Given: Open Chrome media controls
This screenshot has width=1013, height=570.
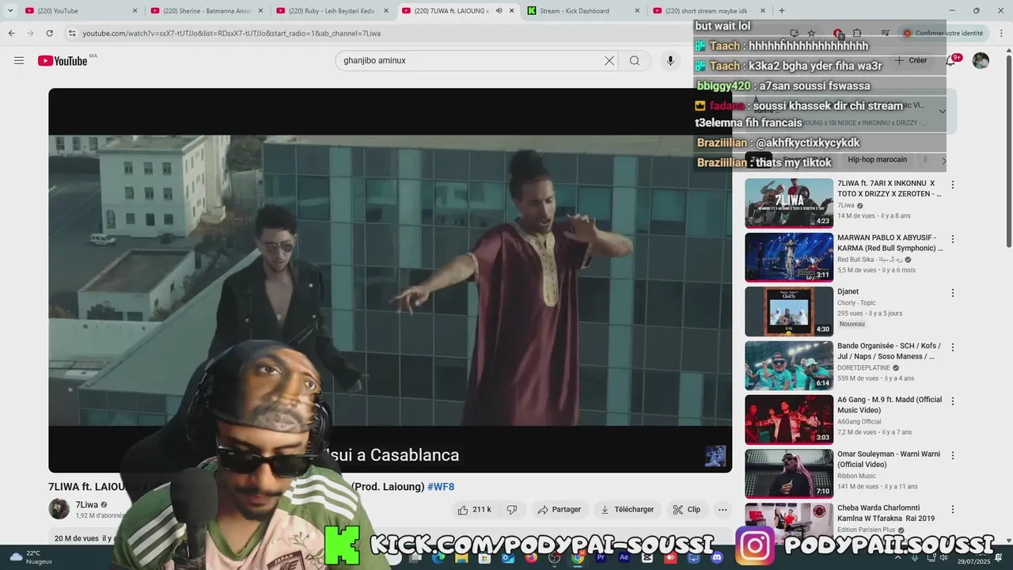Looking at the screenshot, I should tap(886, 33).
